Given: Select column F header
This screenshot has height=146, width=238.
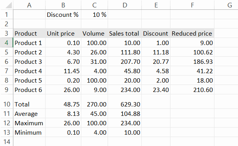Looking at the screenshot, I should coord(192,5).
